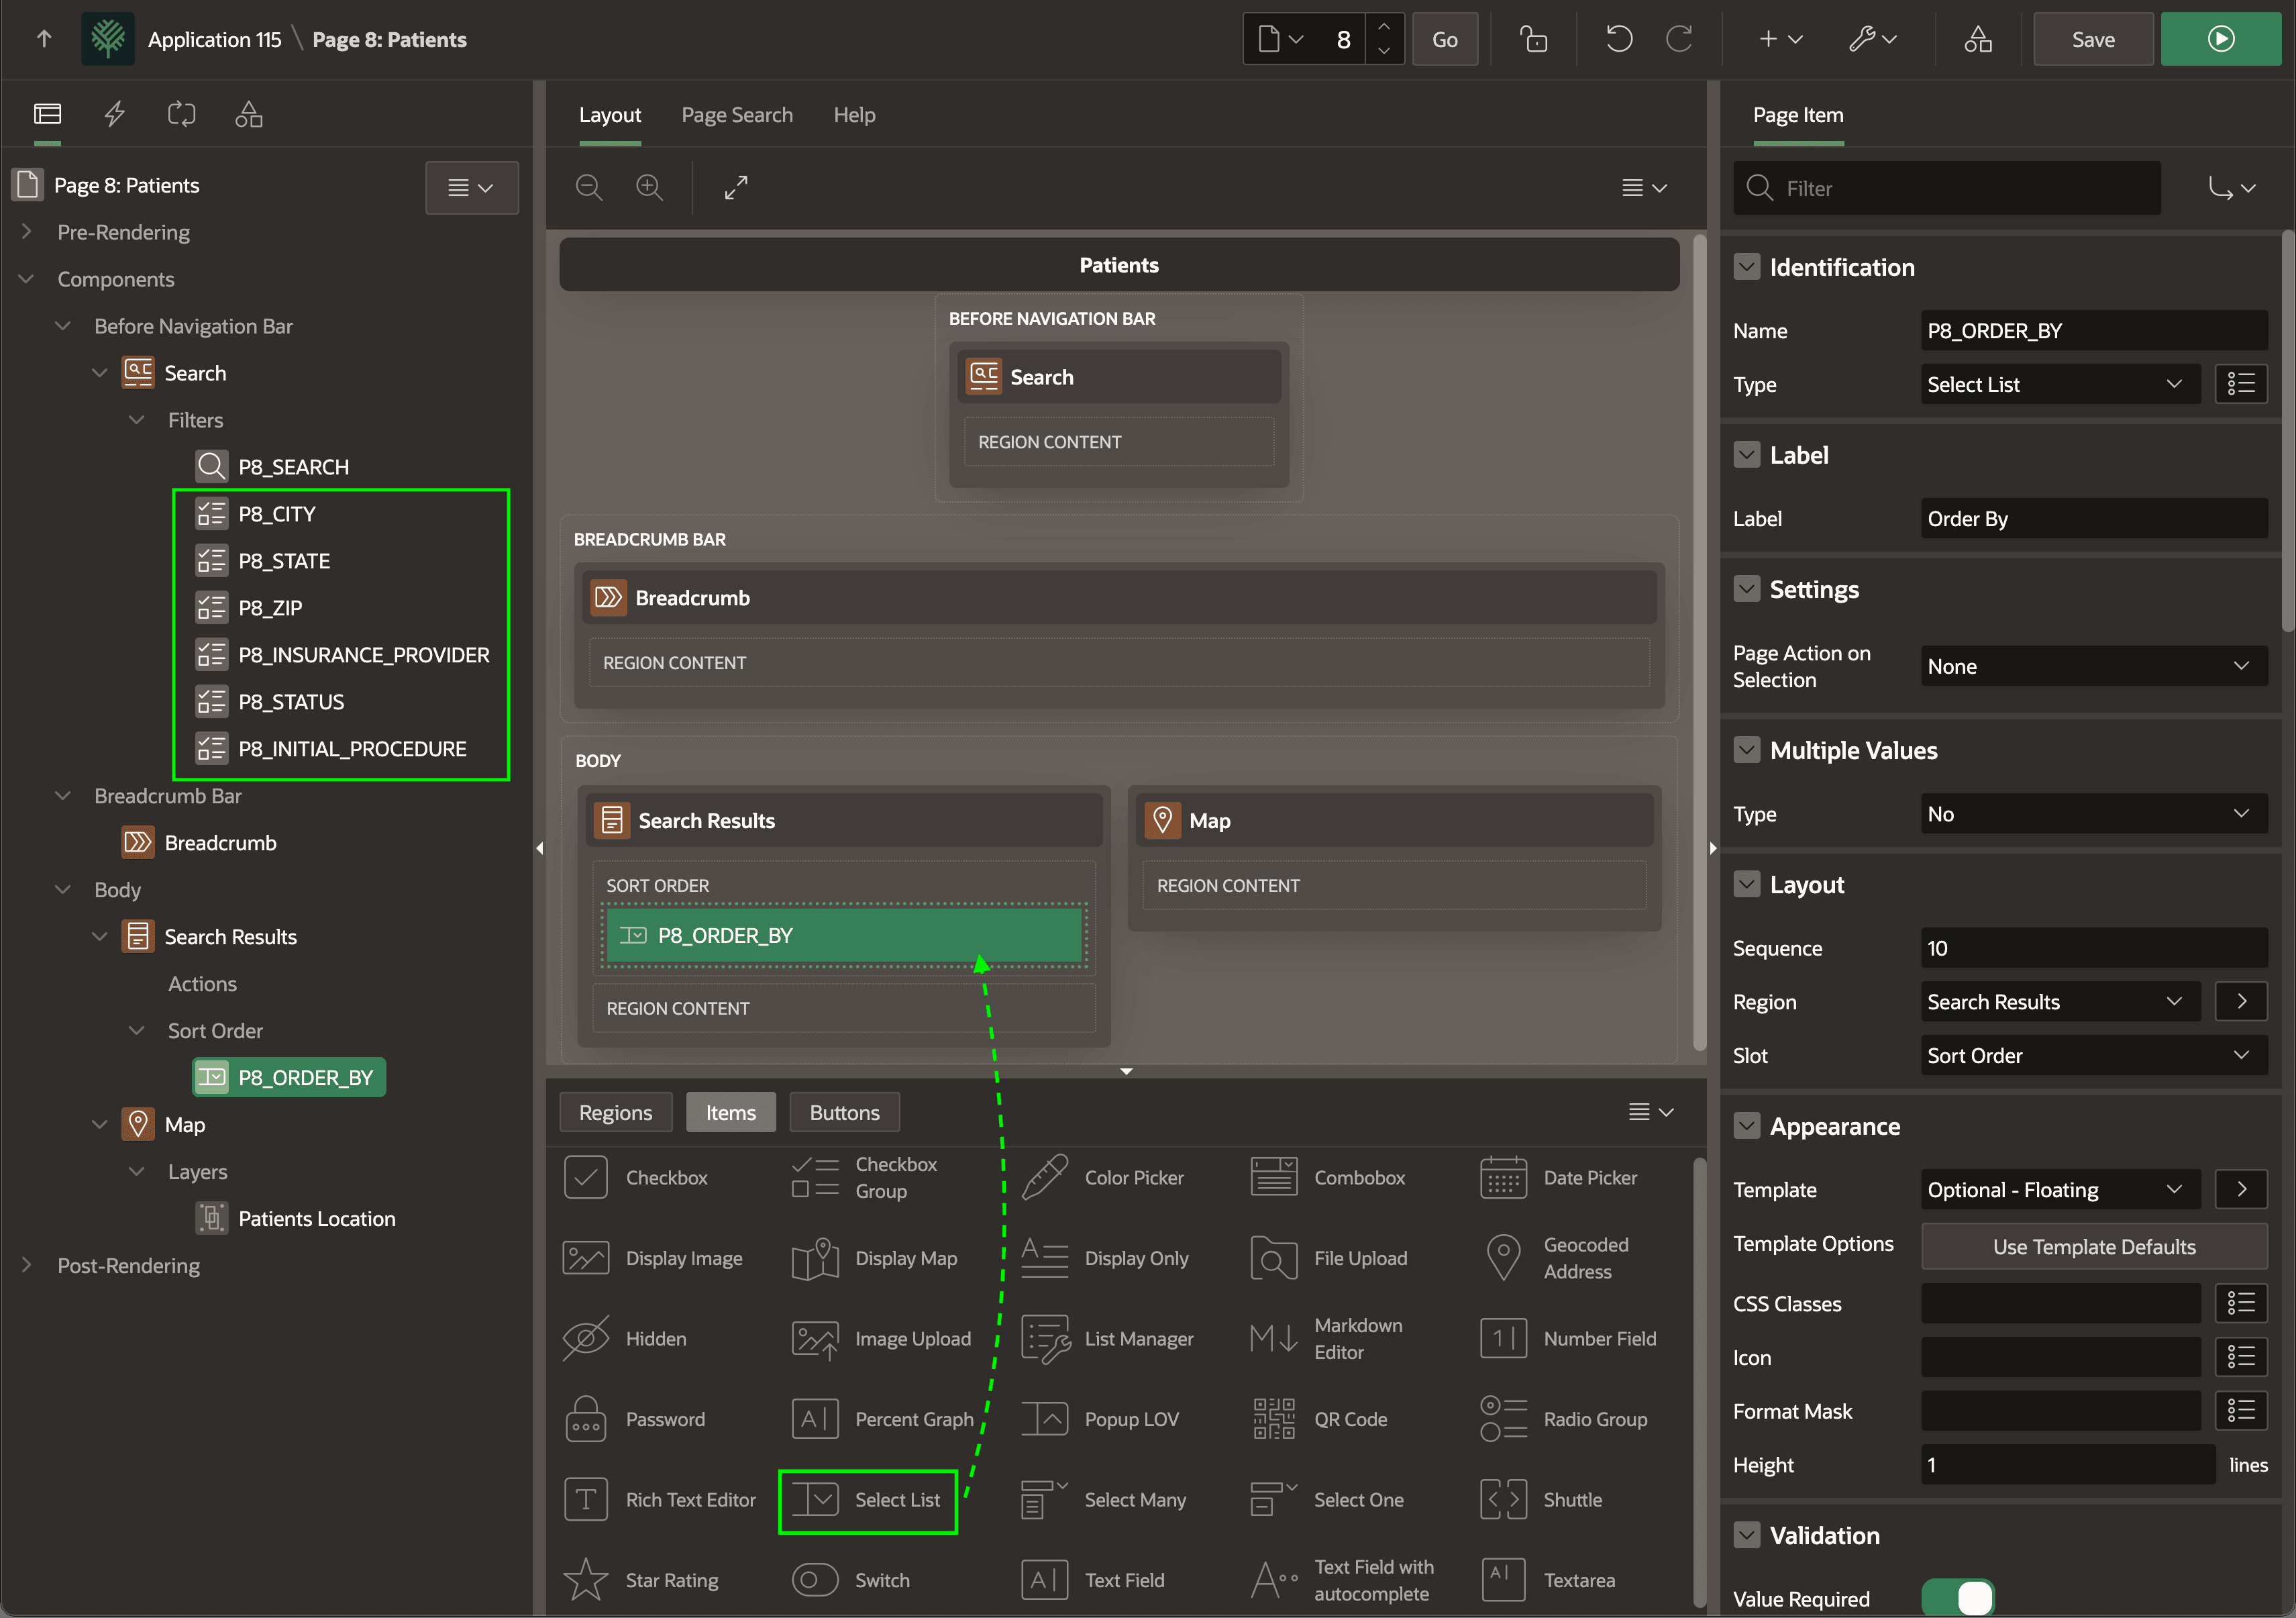Click the page lock icon
Viewport: 2296px width, 1618px height.
pyautogui.click(x=1533, y=39)
